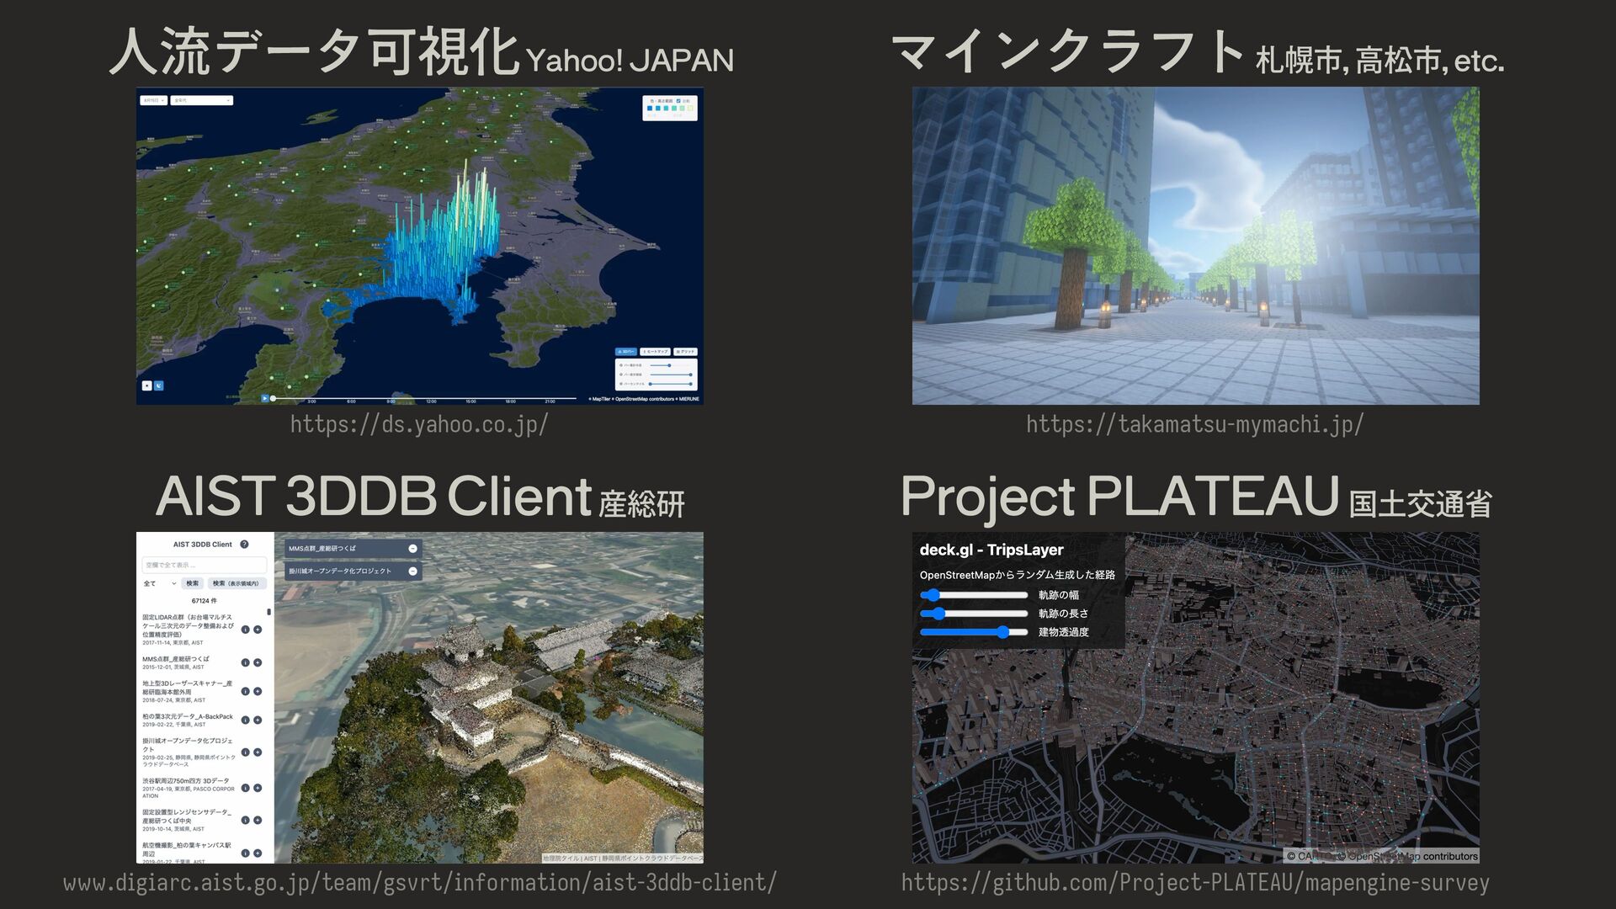1616x909 pixels.
Task: Click 検索（表示領域内） button
Action: [236, 583]
